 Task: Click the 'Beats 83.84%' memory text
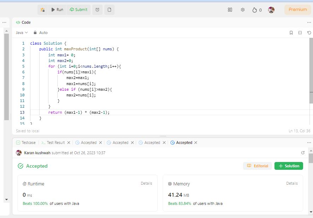(x=179, y=203)
